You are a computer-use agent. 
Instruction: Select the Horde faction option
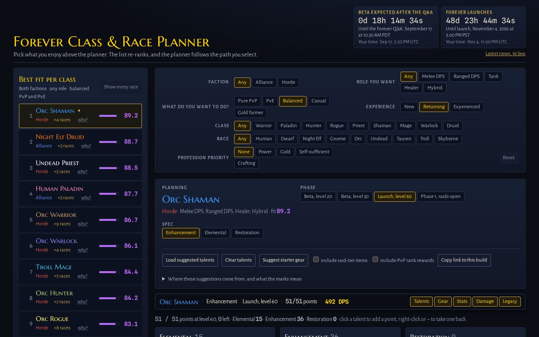pyautogui.click(x=288, y=83)
